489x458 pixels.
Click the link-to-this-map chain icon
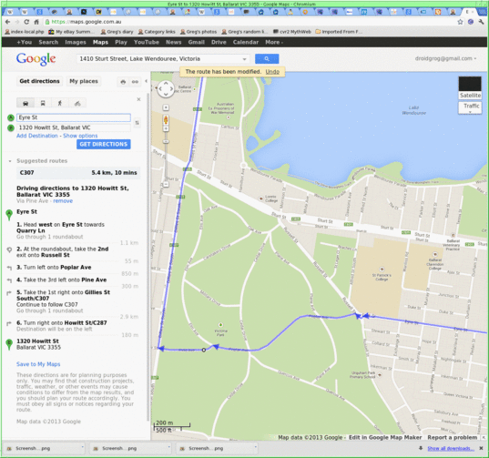point(135,82)
